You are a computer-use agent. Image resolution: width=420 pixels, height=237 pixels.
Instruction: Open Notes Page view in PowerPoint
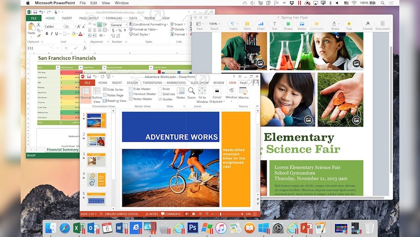pyautogui.click(x=113, y=95)
